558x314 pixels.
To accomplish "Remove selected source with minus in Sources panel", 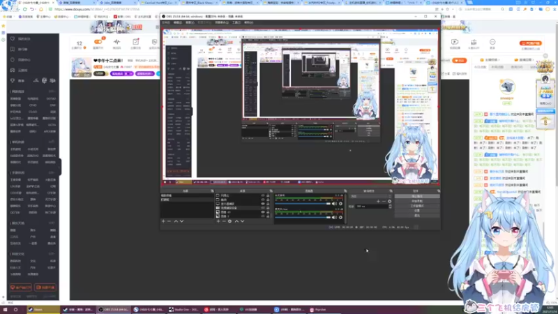I will coord(224,221).
